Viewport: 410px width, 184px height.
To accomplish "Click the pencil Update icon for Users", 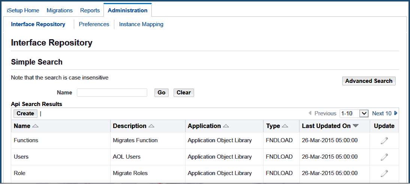I will [384, 157].
